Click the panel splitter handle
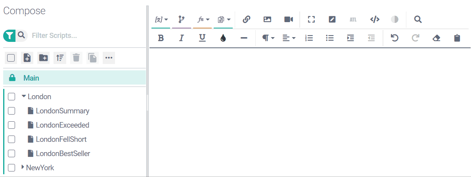471x177 pixels. (x=147, y=103)
